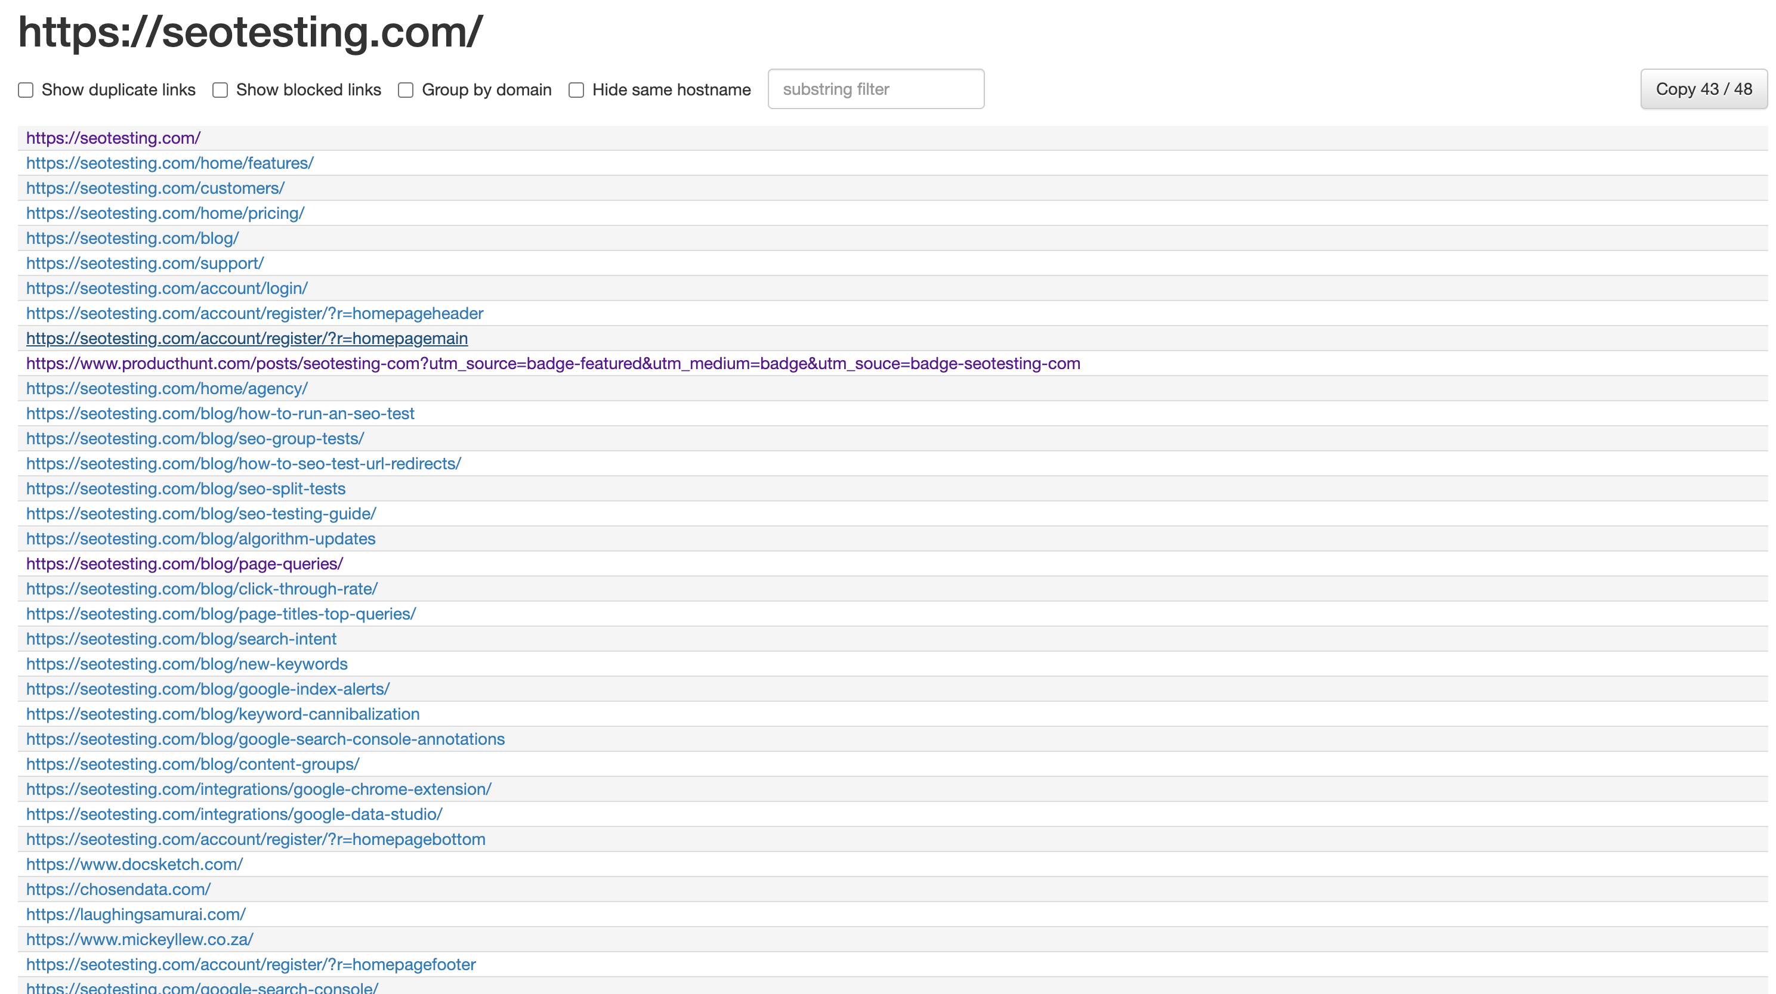This screenshot has height=994, width=1776.
Task: Enable the Show duplicate links checkbox
Action: click(26, 90)
